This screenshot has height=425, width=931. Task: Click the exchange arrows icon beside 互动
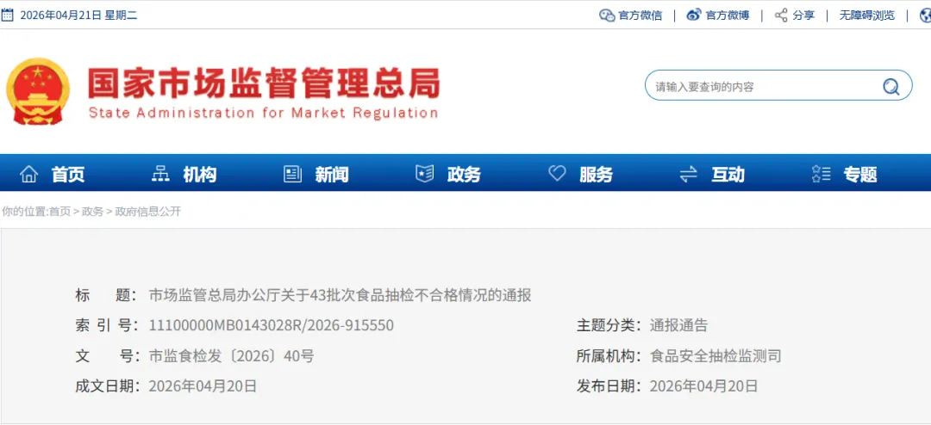coord(689,175)
